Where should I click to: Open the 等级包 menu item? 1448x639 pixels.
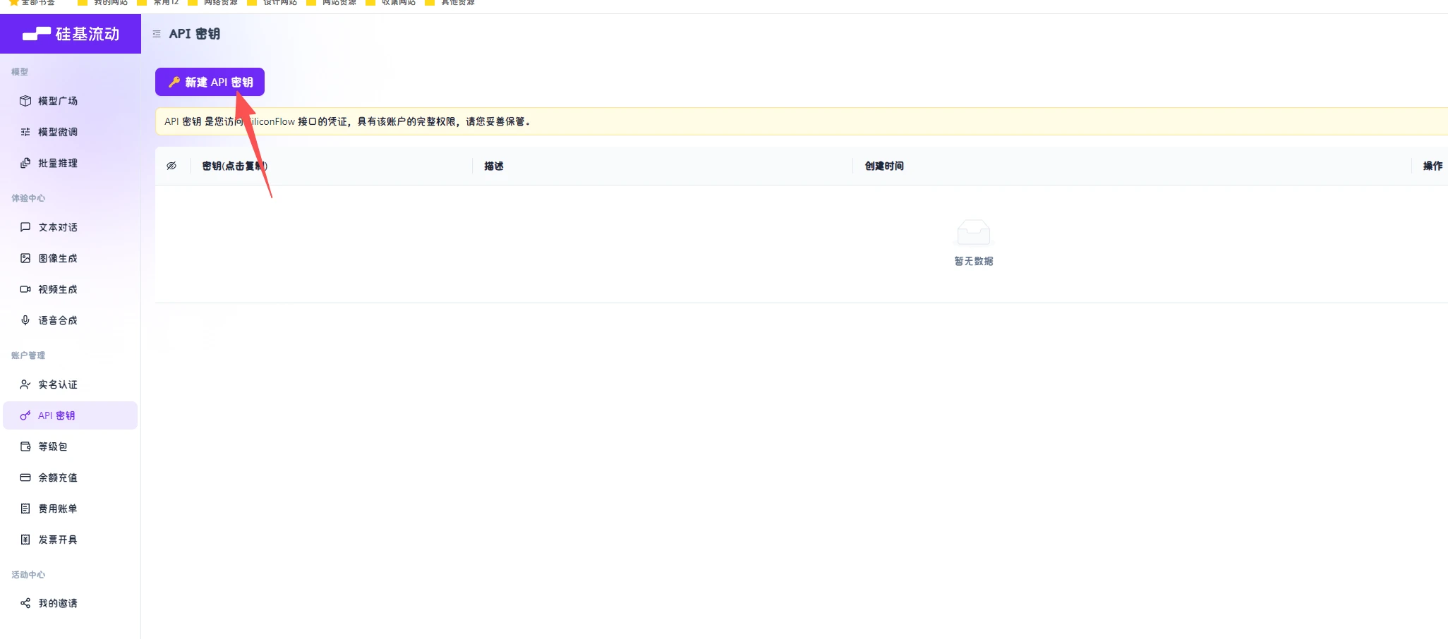click(52, 446)
